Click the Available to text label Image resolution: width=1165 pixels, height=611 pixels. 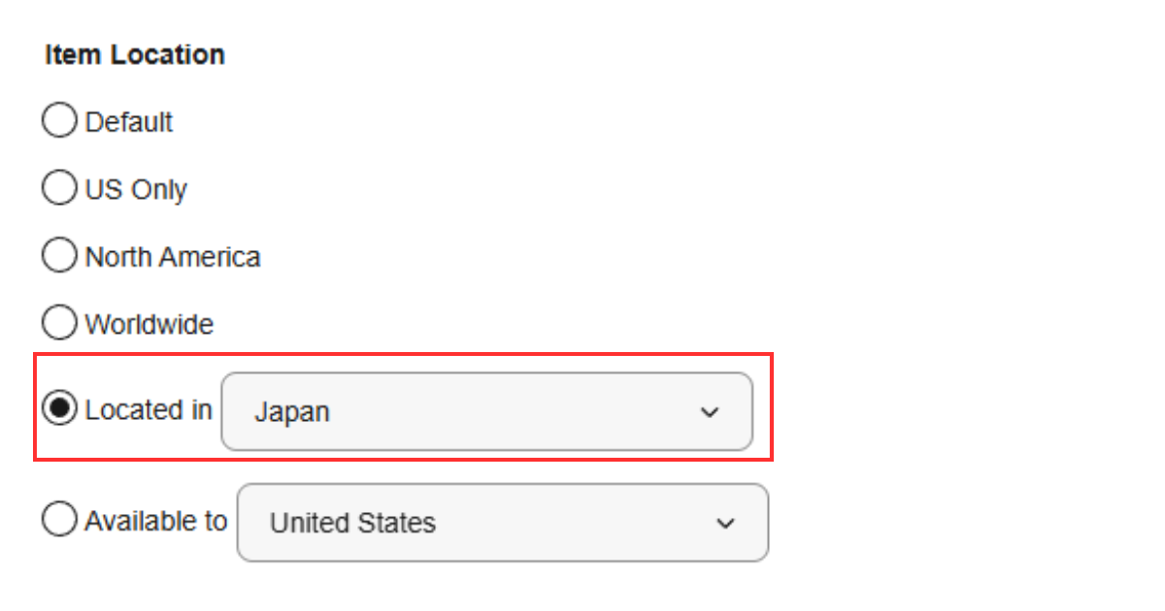[156, 521]
